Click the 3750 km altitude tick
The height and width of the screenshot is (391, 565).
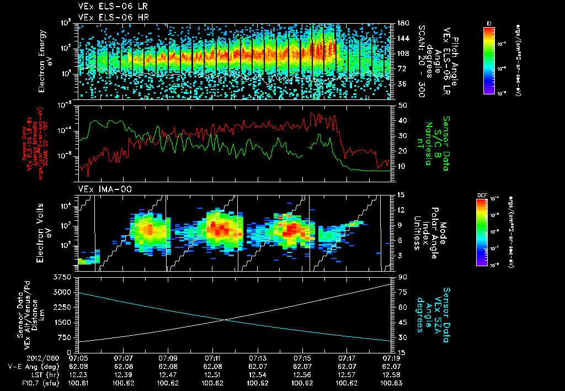62,277
